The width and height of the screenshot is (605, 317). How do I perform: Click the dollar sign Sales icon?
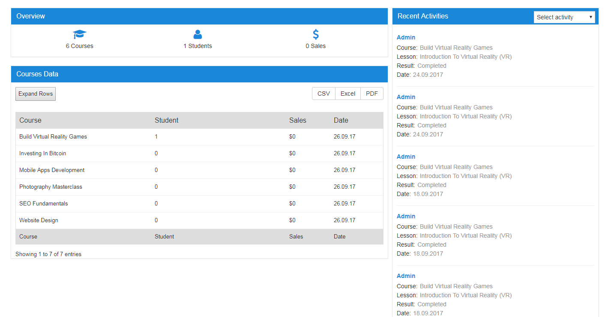316,34
